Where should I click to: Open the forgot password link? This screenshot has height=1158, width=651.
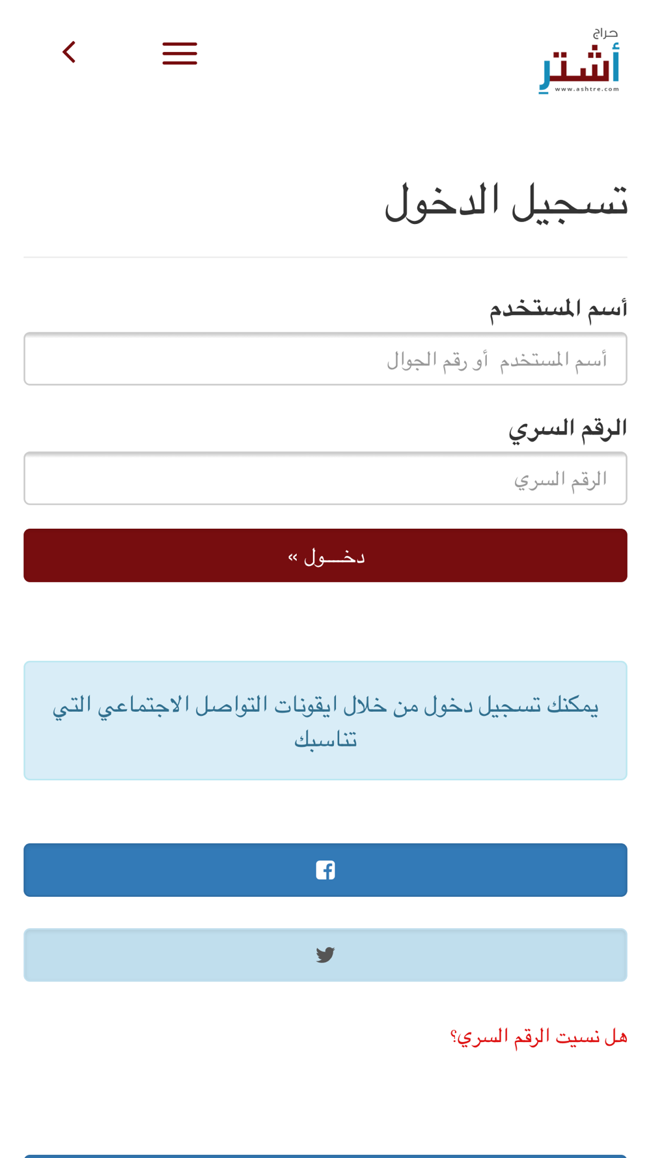click(539, 1036)
